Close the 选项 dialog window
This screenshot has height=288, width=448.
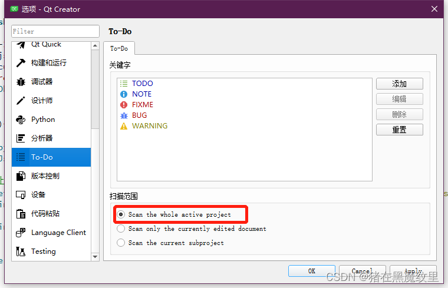click(434, 9)
